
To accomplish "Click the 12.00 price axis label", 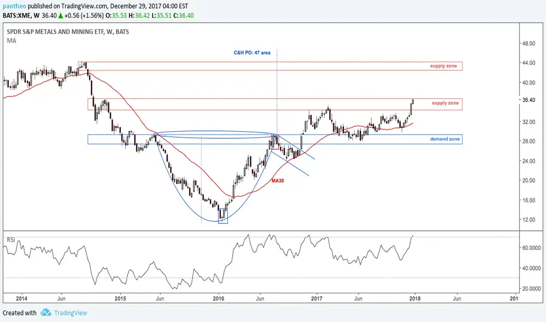I will [x=528, y=220].
